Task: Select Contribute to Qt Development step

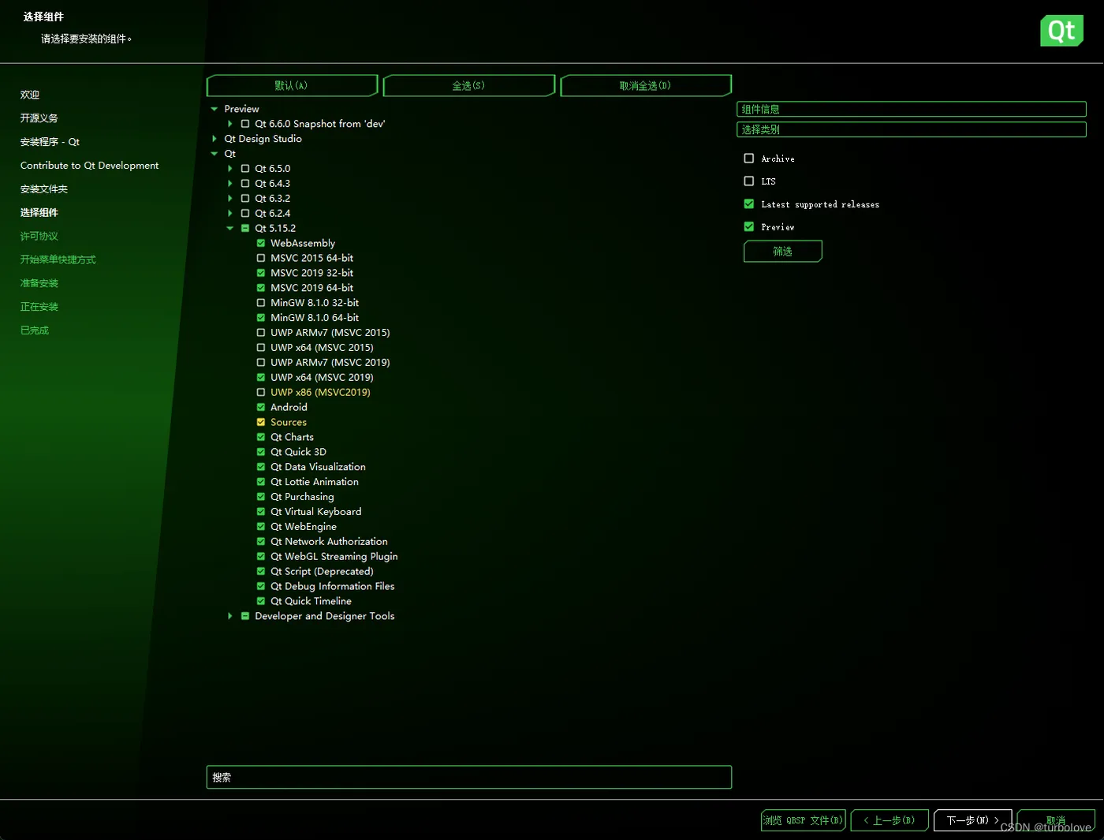Action: [x=89, y=166]
